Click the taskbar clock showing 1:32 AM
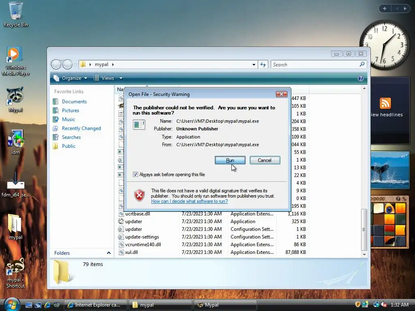This screenshot has height=311, width=415. point(399,305)
